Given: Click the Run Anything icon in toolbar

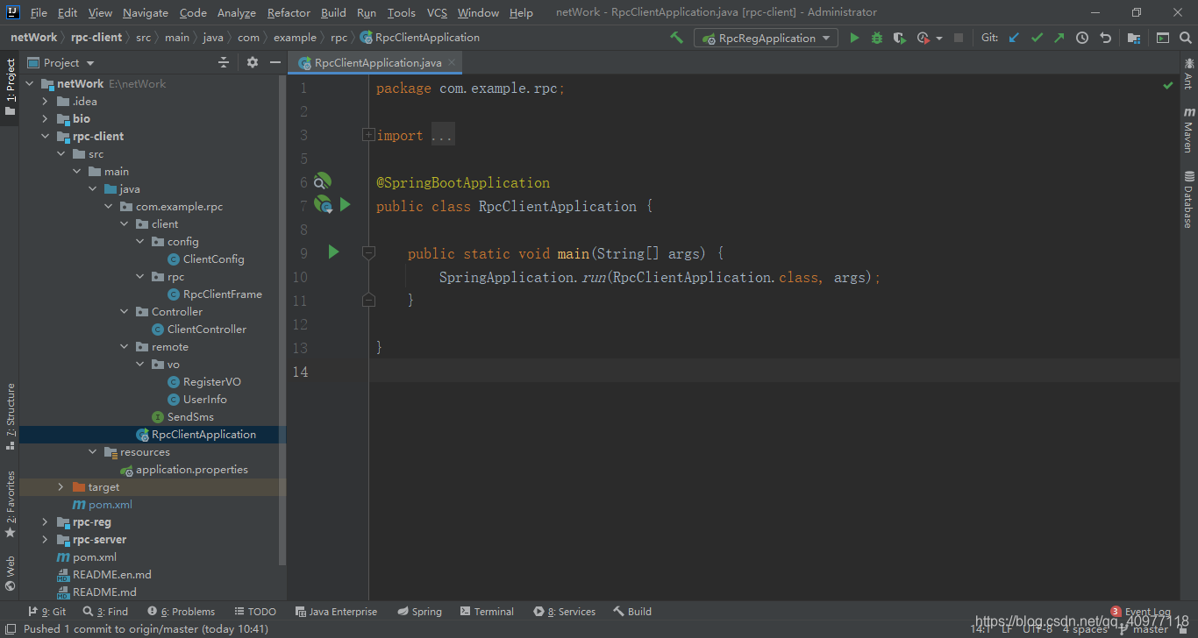Looking at the screenshot, I should tap(1163, 38).
